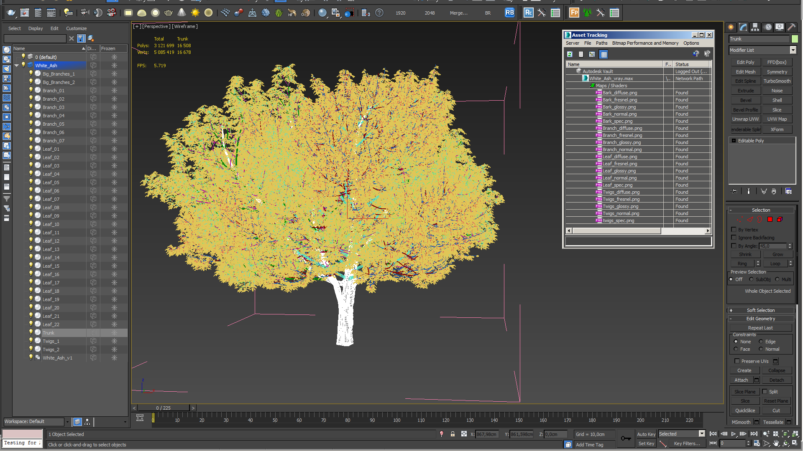Click the Rc toolbar icon

point(528,13)
